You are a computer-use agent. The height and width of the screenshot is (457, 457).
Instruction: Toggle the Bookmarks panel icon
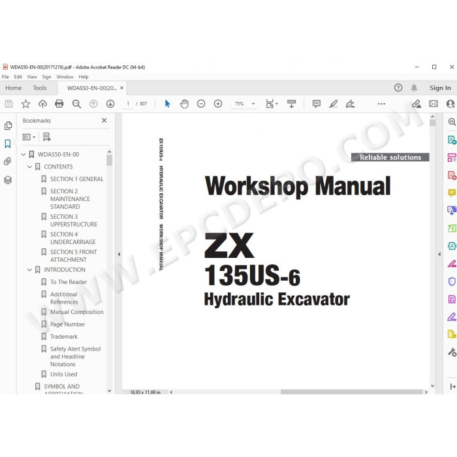pyautogui.click(x=8, y=144)
